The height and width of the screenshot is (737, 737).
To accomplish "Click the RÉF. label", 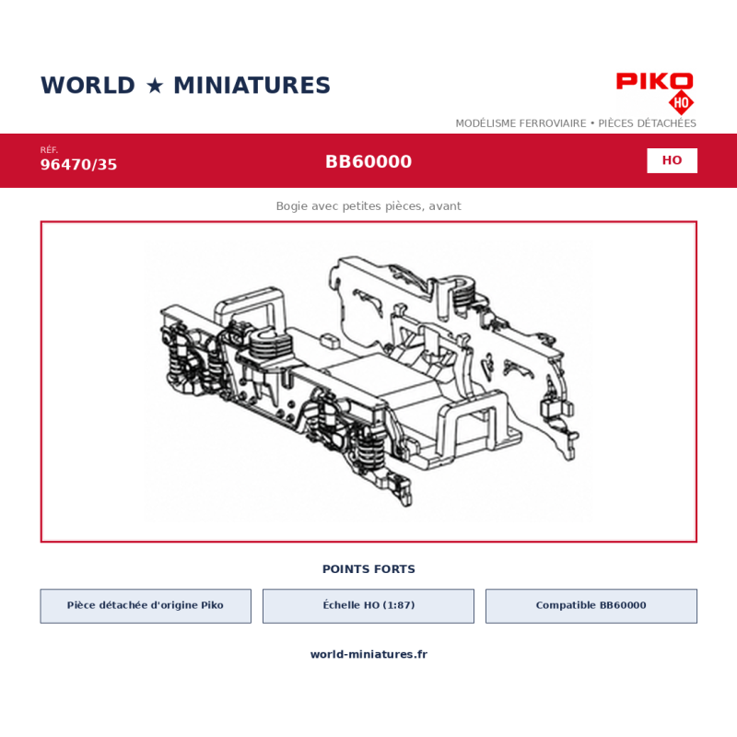I will click(x=49, y=150).
